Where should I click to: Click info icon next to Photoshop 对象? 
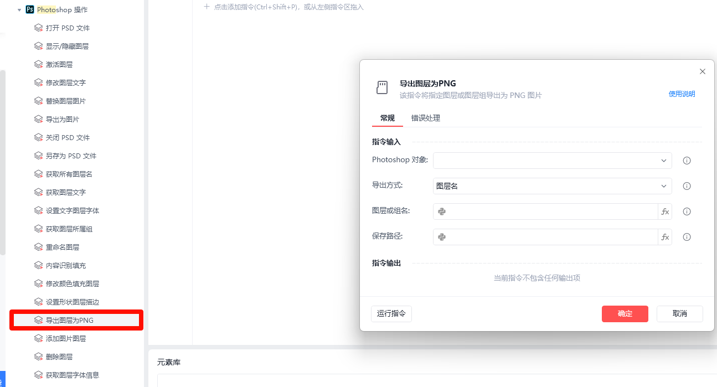(x=687, y=161)
